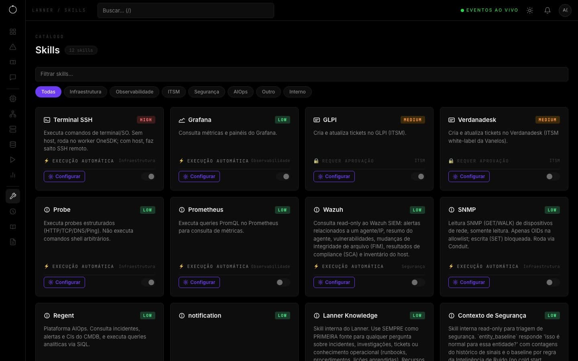Open the clock history icon in sidebar
The width and height of the screenshot is (578, 361).
[13, 211]
